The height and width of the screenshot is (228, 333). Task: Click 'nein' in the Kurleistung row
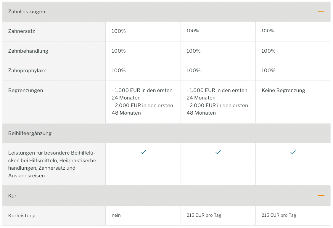click(x=116, y=215)
